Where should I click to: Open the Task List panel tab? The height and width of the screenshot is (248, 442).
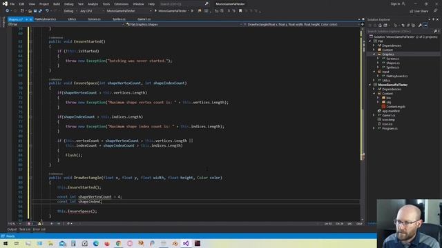[x=25, y=229]
